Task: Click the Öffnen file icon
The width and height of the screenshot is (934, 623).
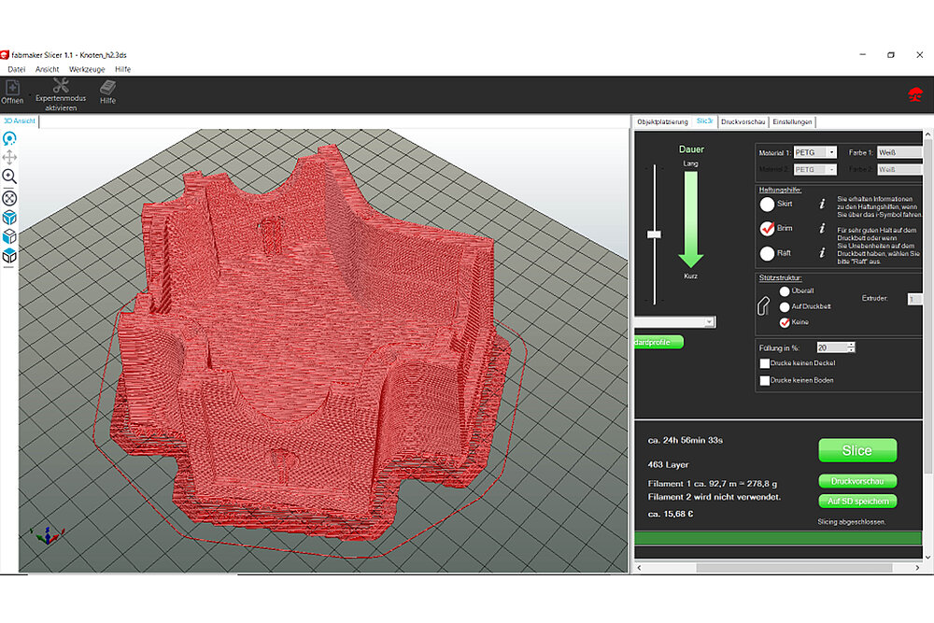Action: click(x=12, y=90)
